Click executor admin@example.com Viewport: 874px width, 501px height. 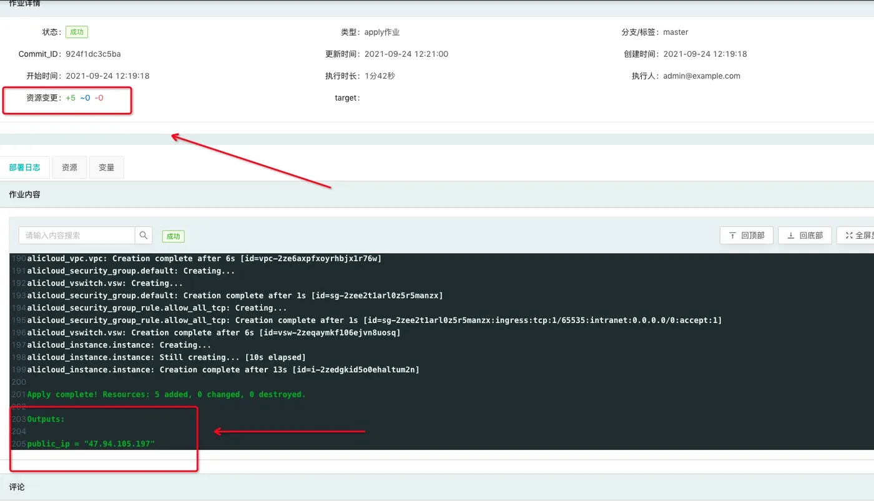pyautogui.click(x=702, y=76)
